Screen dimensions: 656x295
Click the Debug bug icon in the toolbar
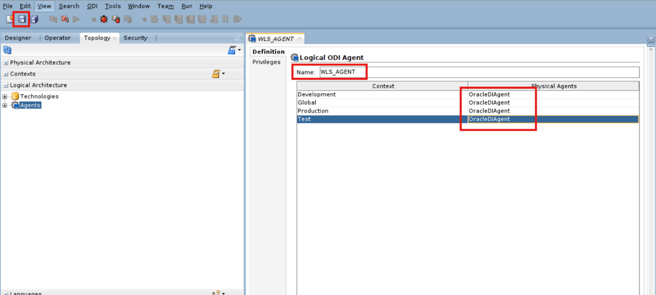103,19
